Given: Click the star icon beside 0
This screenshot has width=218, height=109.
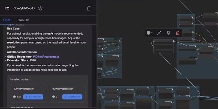Looking at the screenshot, I should click(53, 97).
